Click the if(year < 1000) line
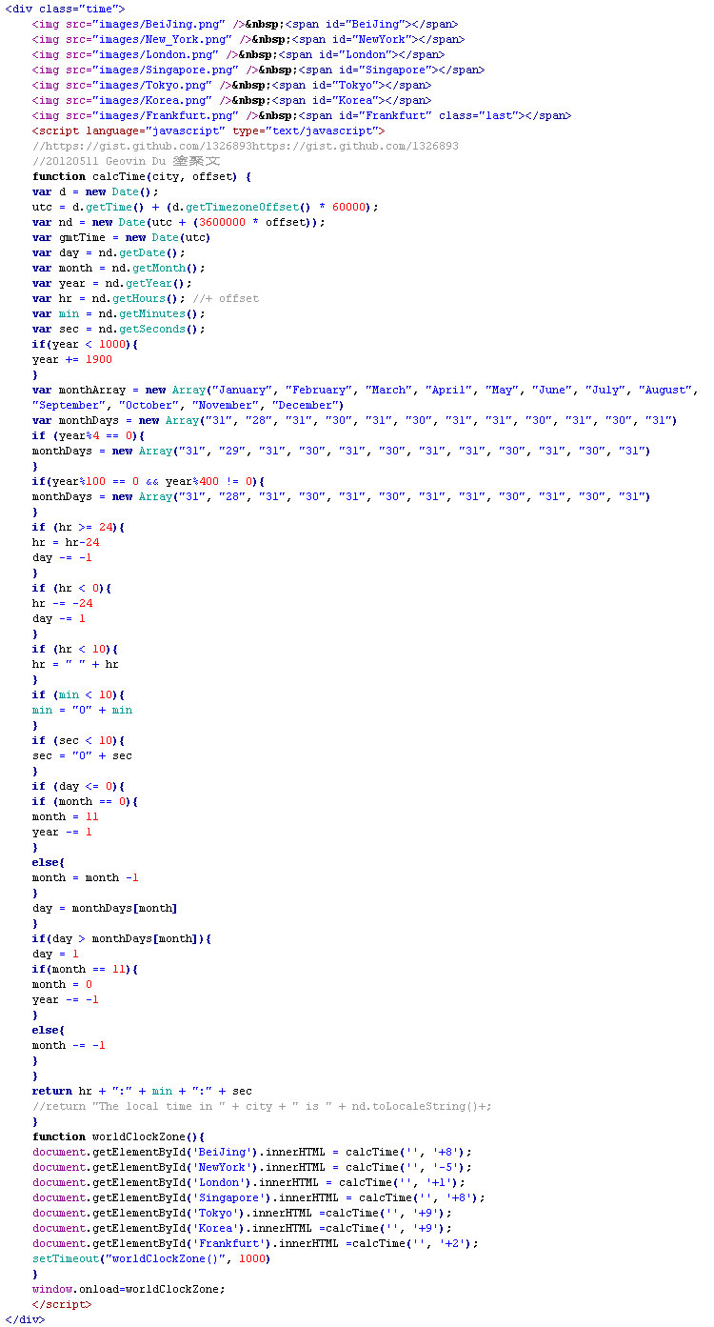 [86, 344]
